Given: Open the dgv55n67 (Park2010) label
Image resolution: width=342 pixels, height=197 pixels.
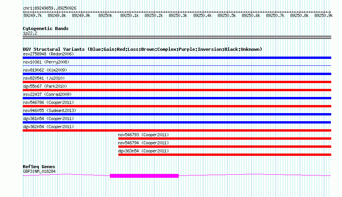Looking at the screenshot, I should coord(45,86).
